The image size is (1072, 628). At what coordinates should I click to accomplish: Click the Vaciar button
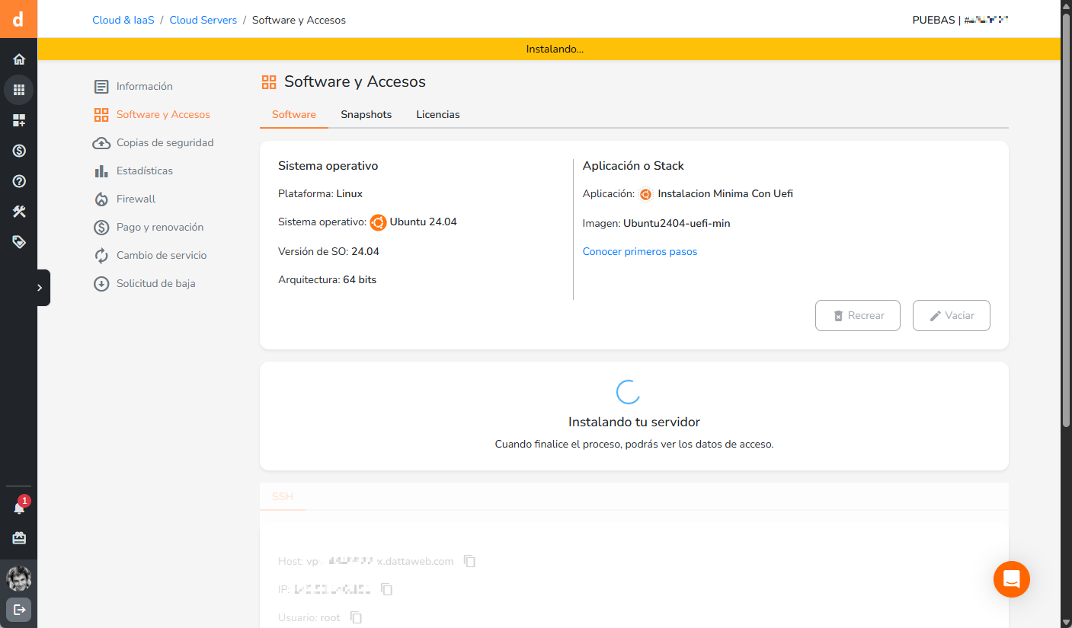[x=952, y=315]
